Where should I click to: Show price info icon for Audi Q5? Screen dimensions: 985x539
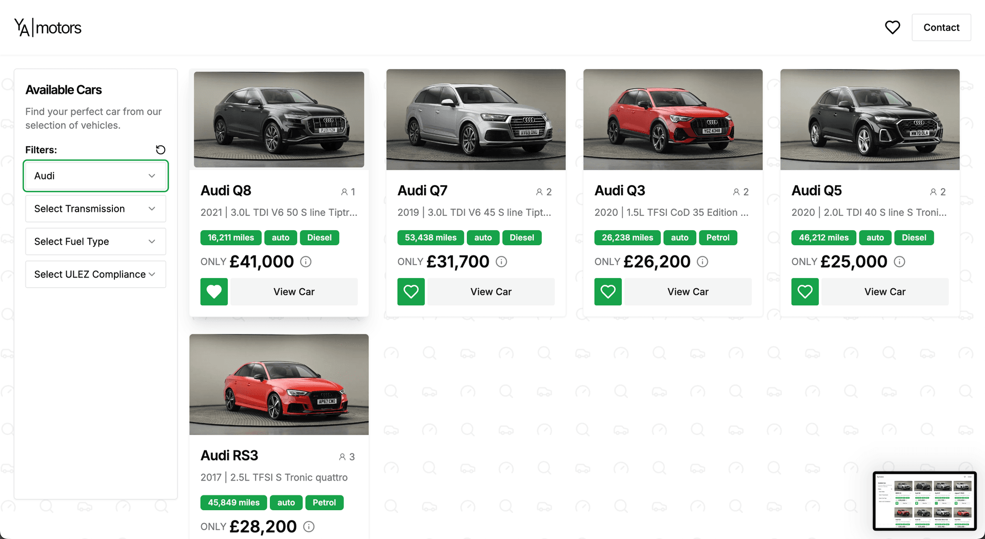point(899,262)
